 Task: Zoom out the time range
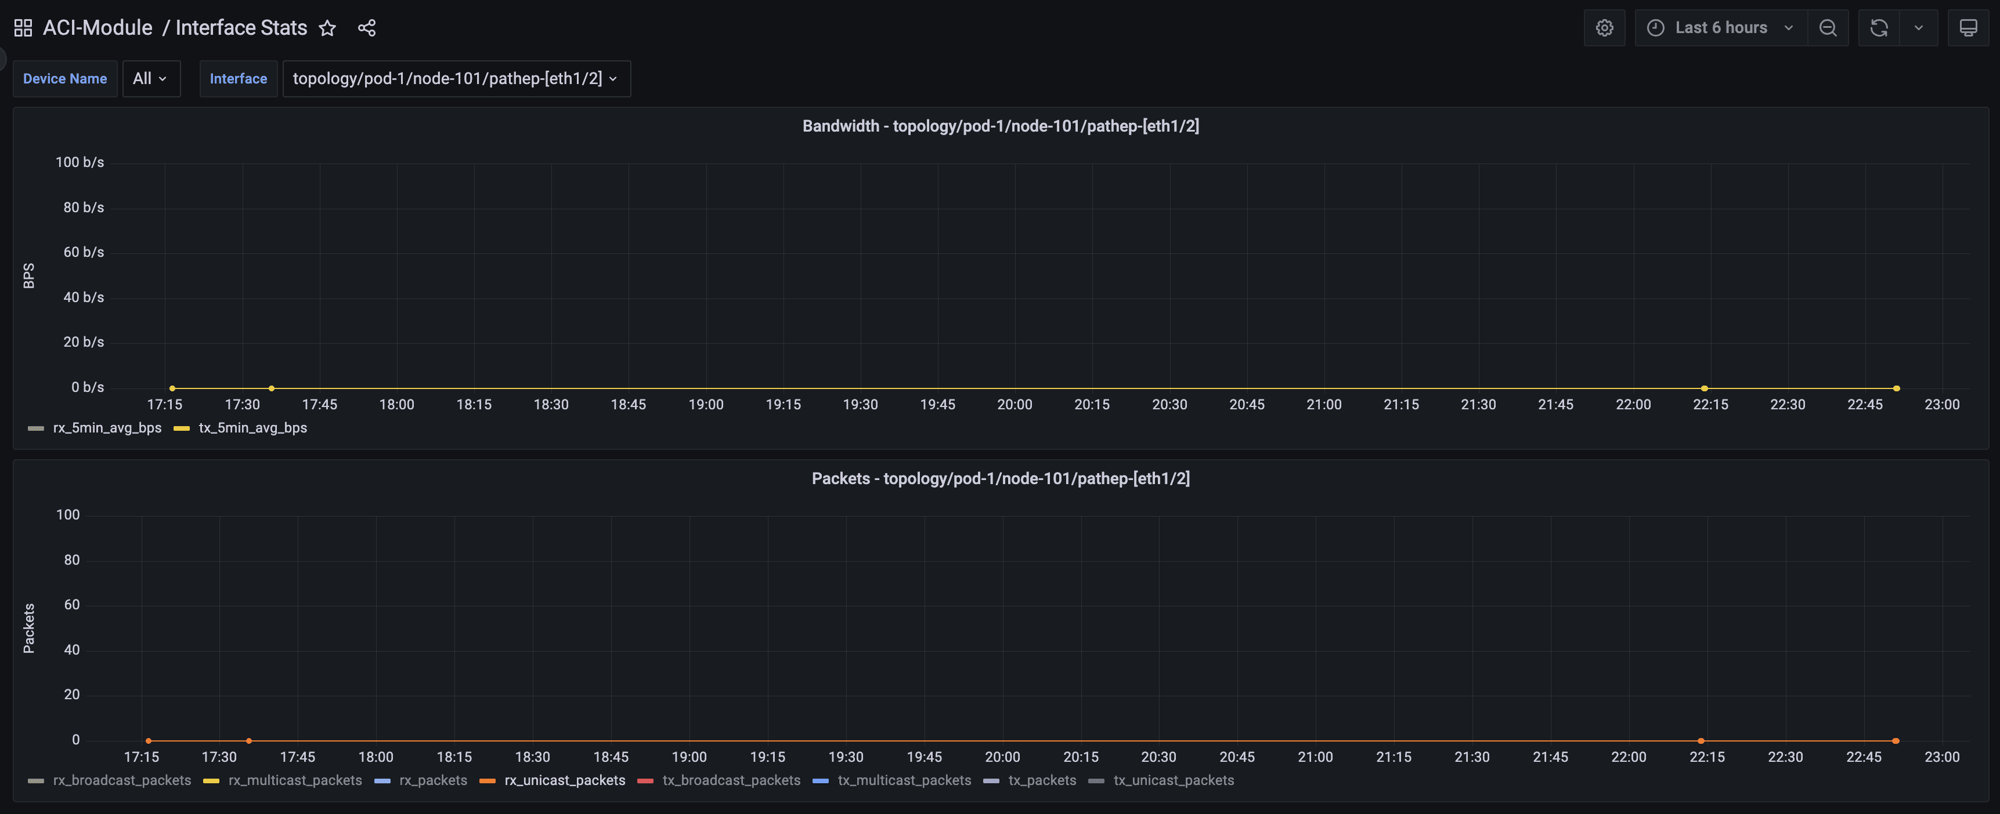pos(1828,28)
